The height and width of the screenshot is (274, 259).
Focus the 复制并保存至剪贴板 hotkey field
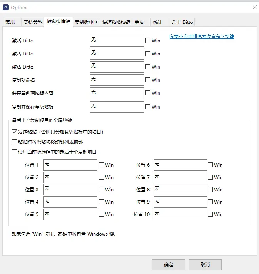pos(117,107)
